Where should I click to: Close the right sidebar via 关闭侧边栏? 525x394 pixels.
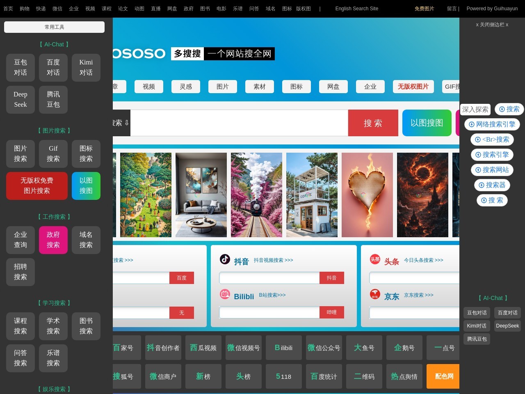point(492,25)
